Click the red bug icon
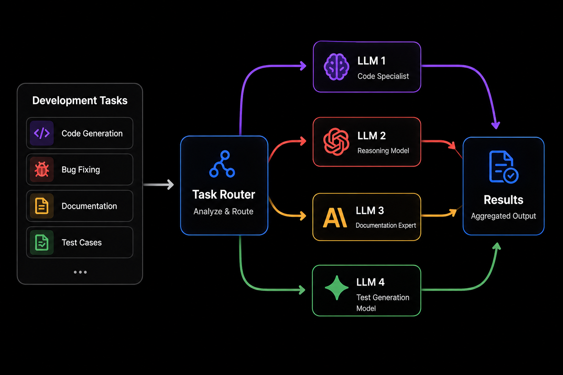 click(42, 170)
